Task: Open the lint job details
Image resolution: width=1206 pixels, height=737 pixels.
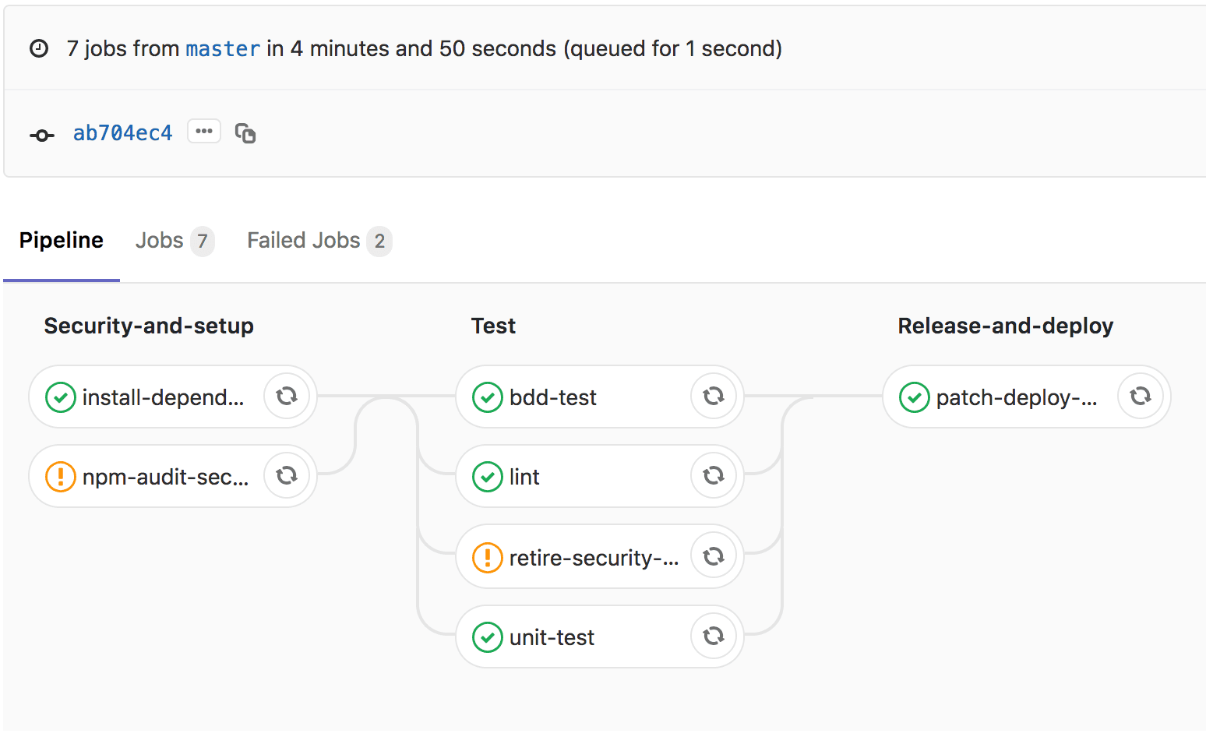Action: coord(524,477)
